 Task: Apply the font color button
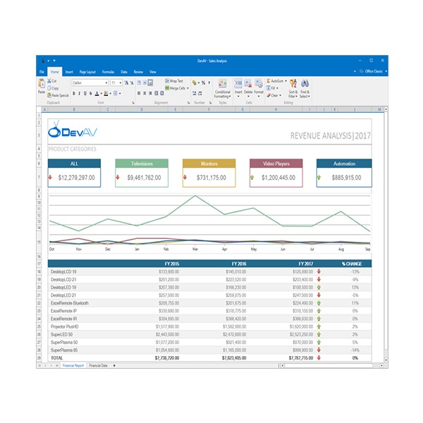pos(97,93)
